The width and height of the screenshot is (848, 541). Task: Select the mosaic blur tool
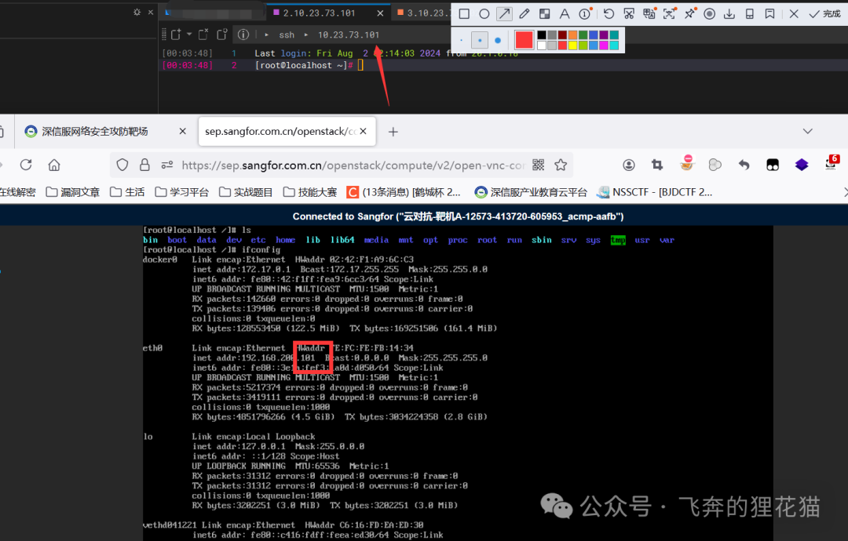[545, 14]
